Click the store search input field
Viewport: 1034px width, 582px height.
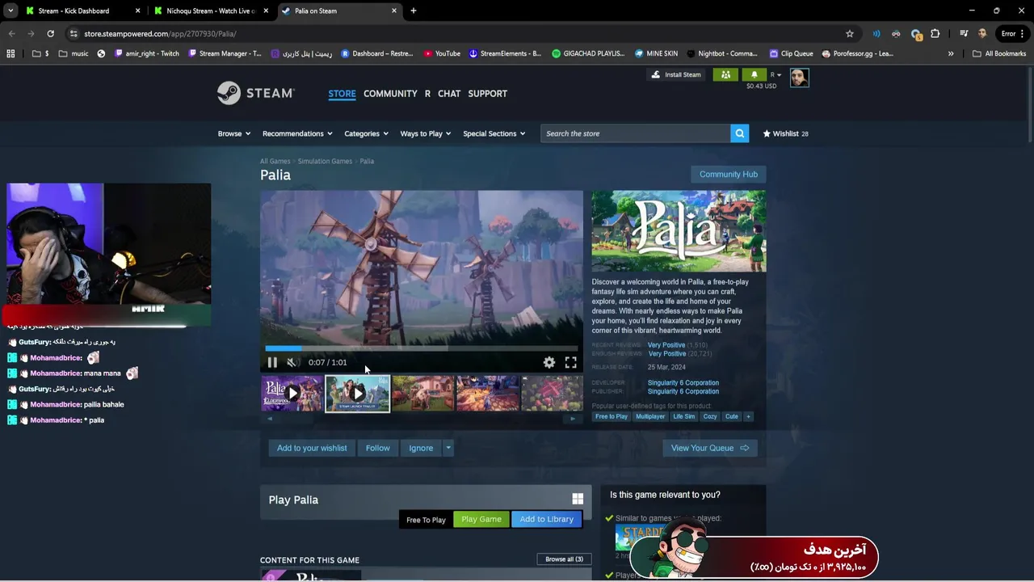pyautogui.click(x=636, y=133)
